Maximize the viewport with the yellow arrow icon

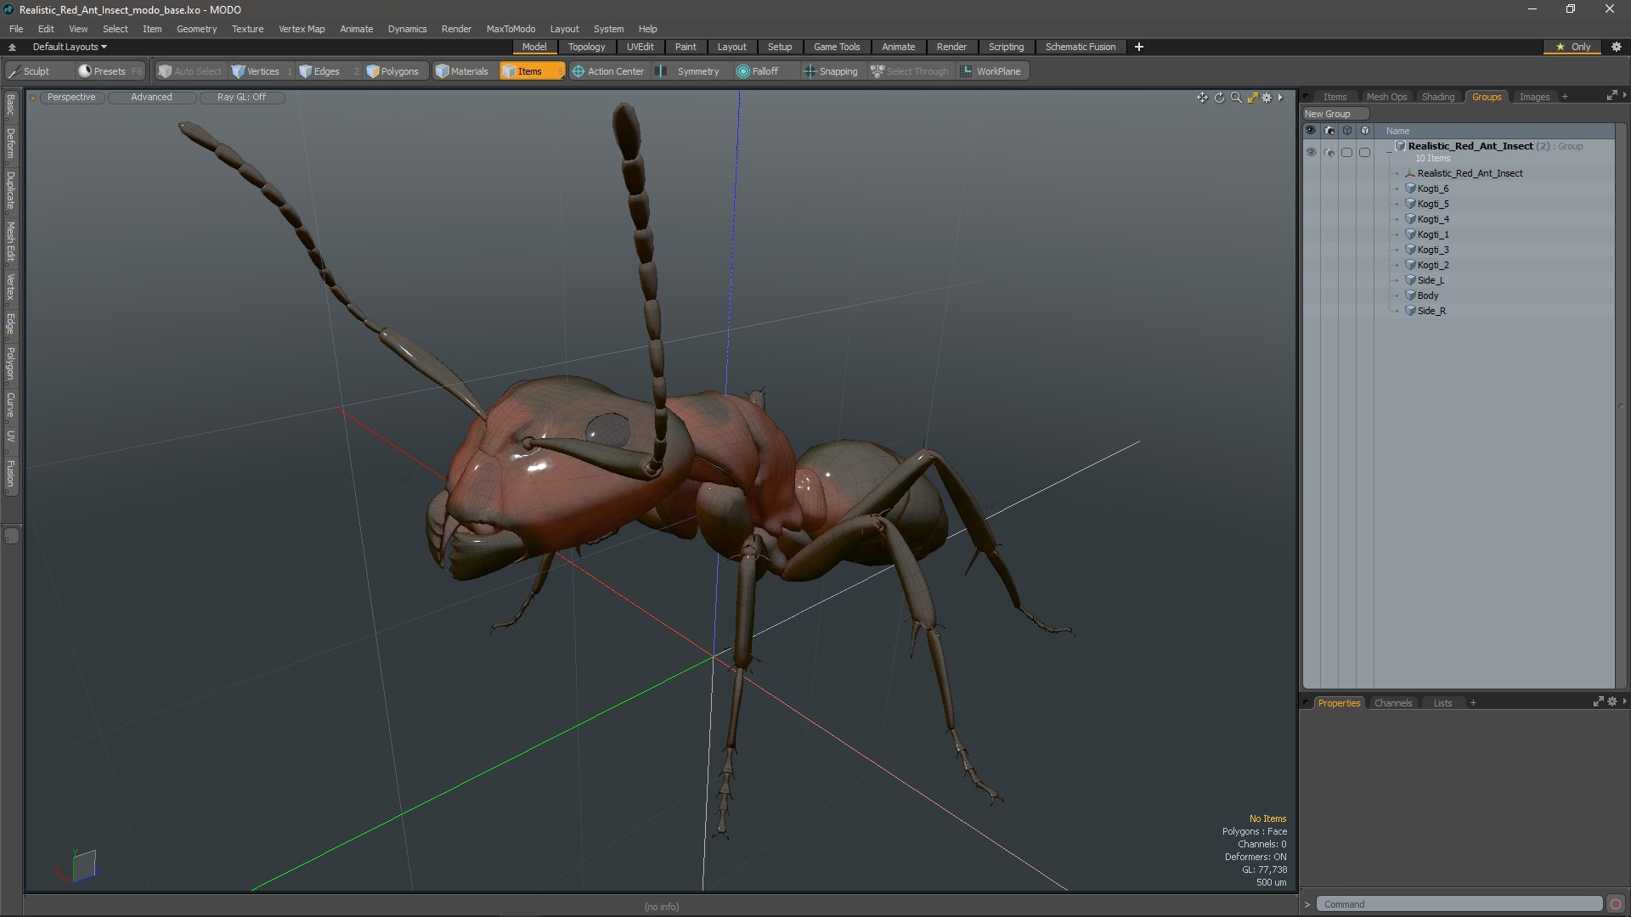coord(1252,98)
